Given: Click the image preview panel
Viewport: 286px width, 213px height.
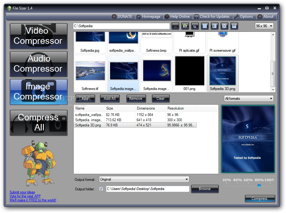Looking at the screenshot, I should (x=248, y=139).
